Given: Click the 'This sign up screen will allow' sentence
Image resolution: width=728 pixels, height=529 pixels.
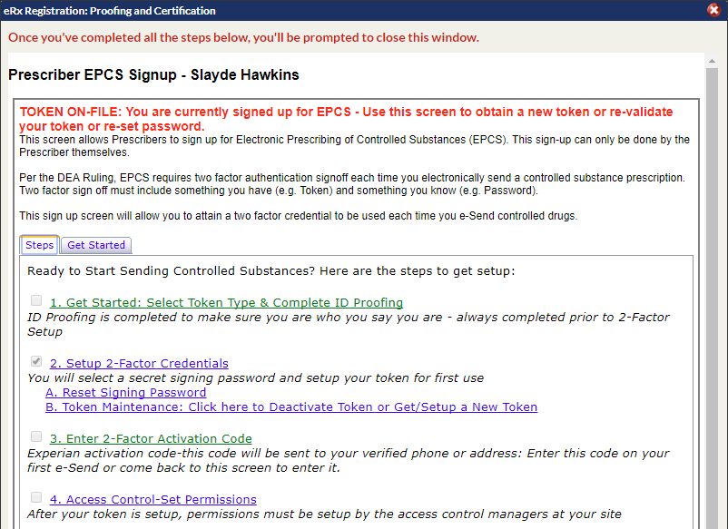Looking at the screenshot, I should [298, 216].
